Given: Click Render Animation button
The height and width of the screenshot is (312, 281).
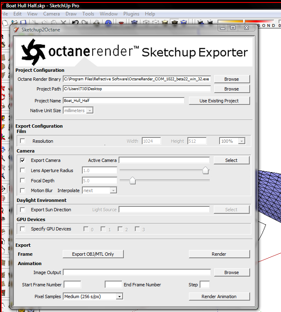Looking at the screenshot, I should 219,297.
